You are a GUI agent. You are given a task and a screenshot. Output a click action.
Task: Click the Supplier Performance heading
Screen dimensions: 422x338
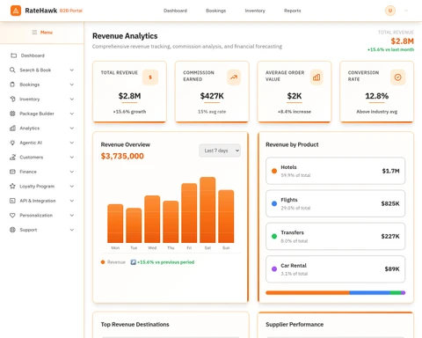pos(295,324)
